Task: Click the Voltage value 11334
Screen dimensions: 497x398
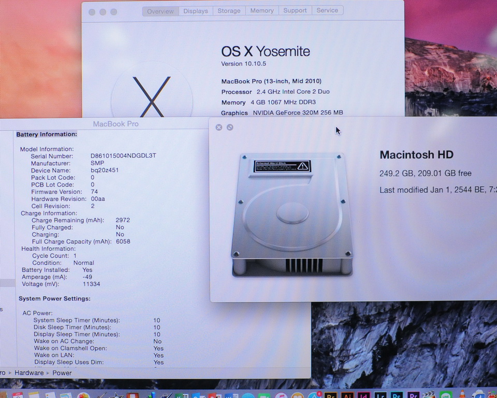Action: coord(91,284)
